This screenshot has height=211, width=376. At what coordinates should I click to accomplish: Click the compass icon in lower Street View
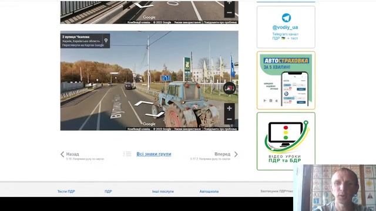(230, 88)
